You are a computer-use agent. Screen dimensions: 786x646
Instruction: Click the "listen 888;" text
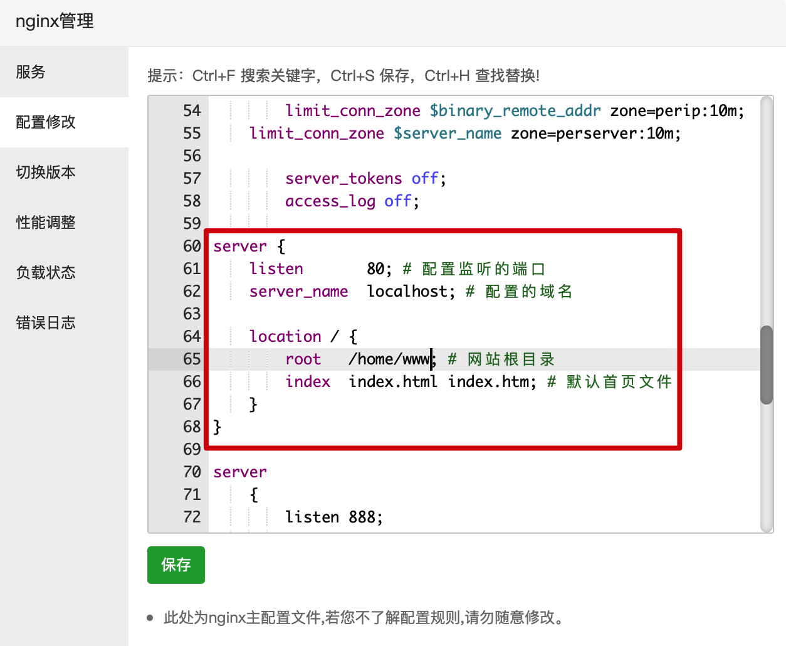(333, 517)
